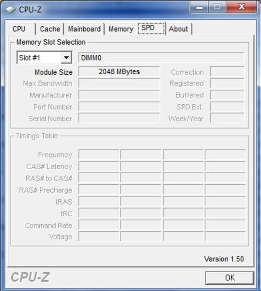Open the Cache tab
261x291 pixels.
50,29
